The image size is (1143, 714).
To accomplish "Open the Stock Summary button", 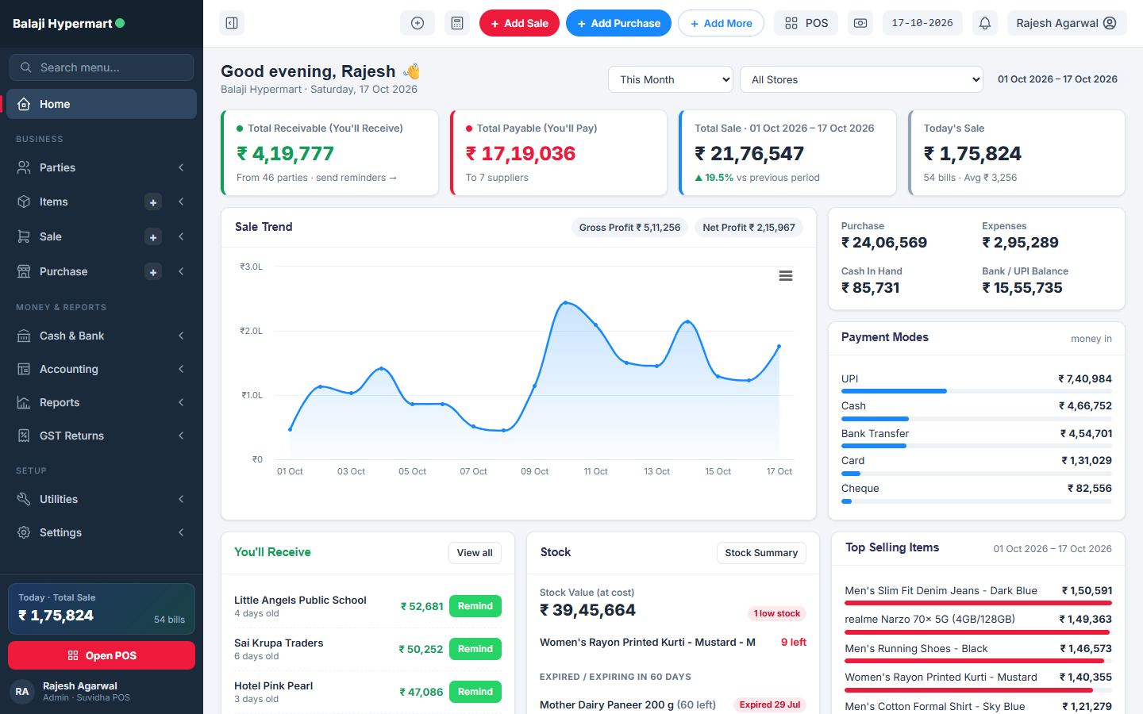I will click(761, 553).
